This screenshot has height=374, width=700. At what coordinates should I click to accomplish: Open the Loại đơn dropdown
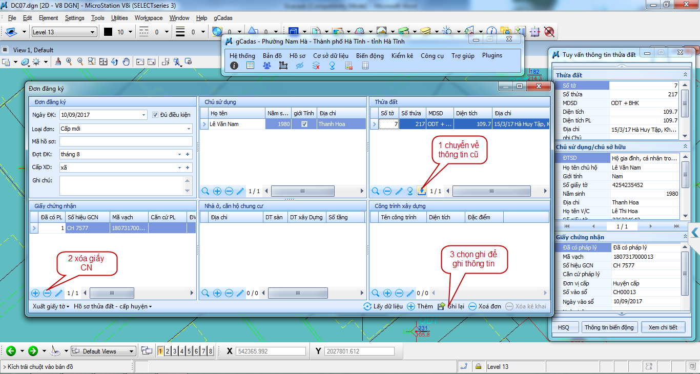(189, 129)
